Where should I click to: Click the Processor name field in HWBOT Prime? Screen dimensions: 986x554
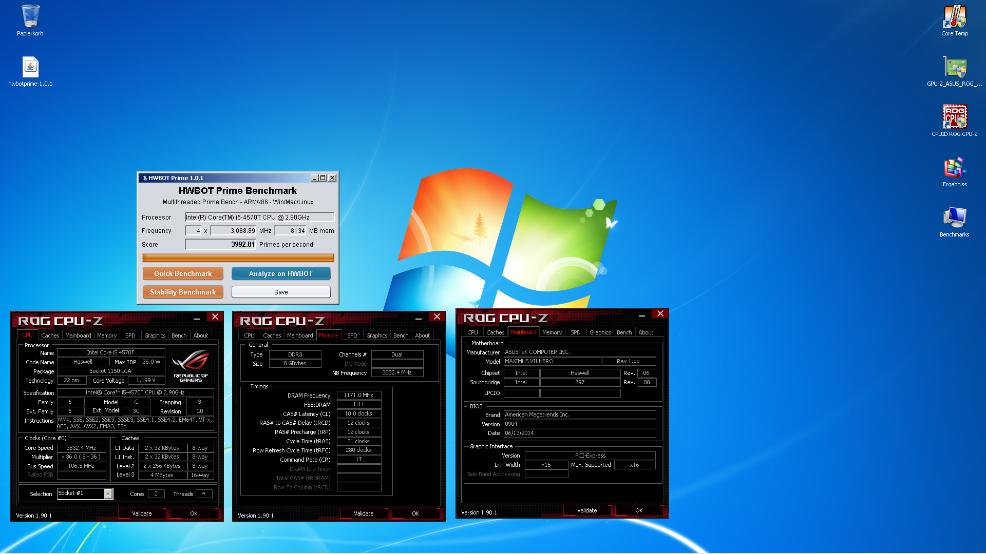coord(260,217)
